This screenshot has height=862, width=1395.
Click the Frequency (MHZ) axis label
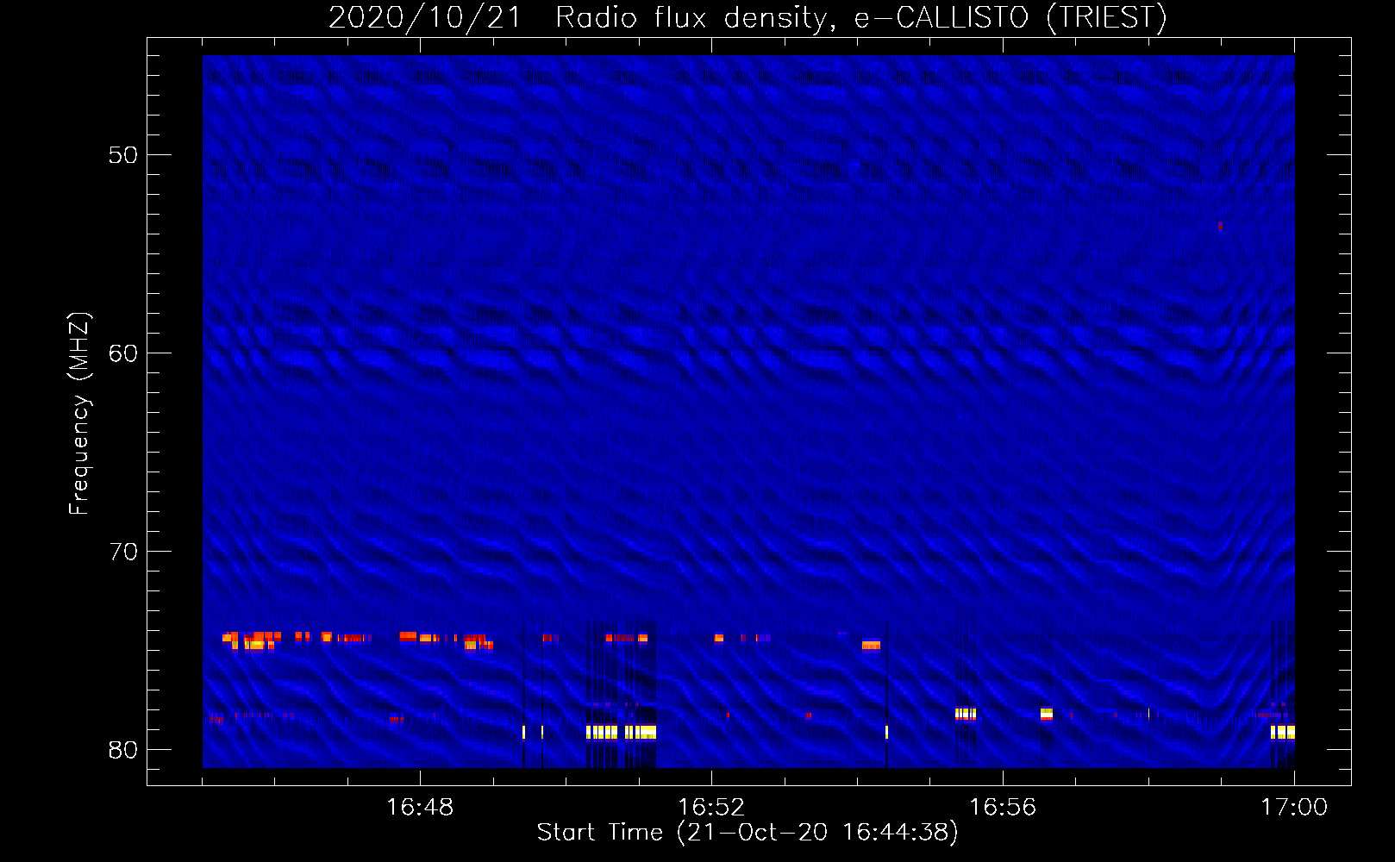[x=79, y=414]
